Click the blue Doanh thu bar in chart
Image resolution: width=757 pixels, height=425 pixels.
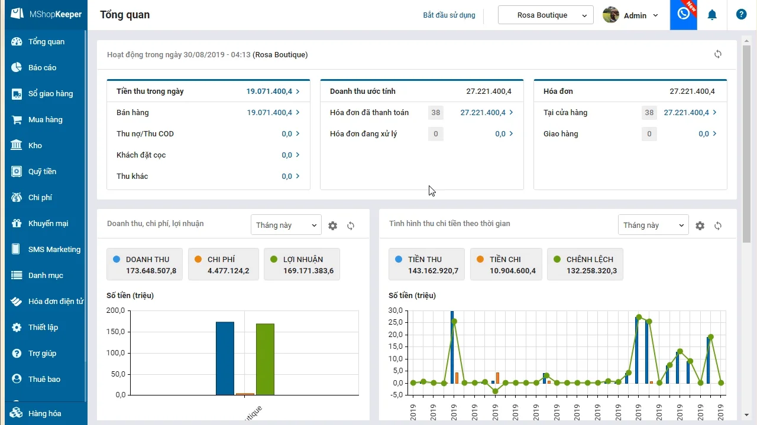point(225,358)
